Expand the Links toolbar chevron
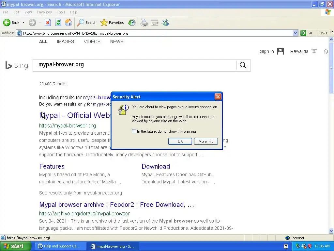Image resolution: width=334 pixels, height=251 pixels. coord(331,32)
